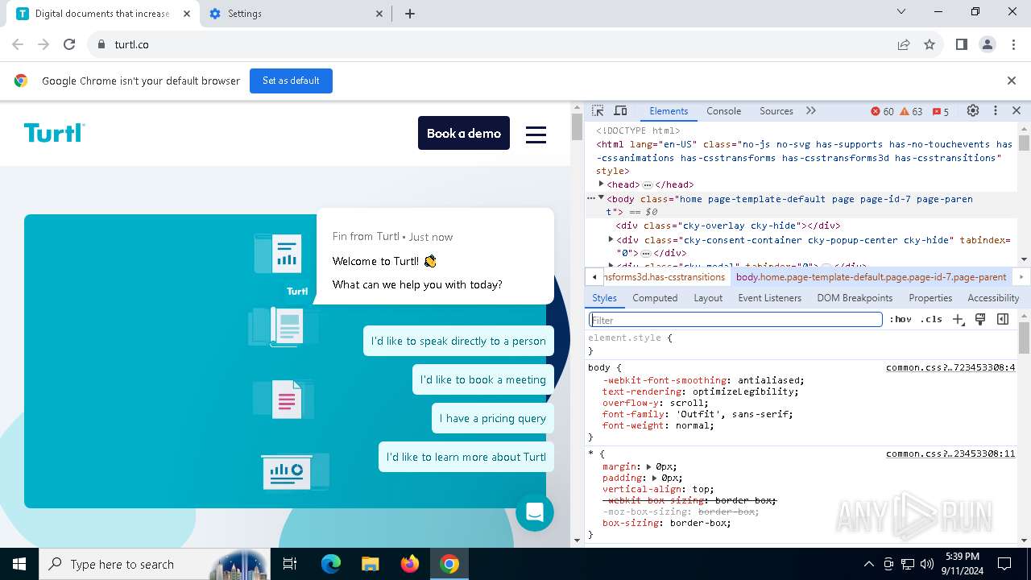1031x580 pixels.
Task: Open Chrome three-dot menu
Action: (x=1013, y=44)
